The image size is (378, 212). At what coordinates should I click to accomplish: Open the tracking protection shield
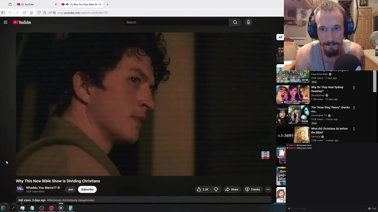click(39, 13)
